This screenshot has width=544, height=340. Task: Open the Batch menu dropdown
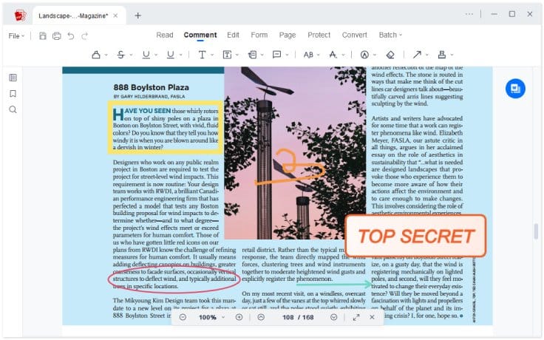click(x=390, y=35)
